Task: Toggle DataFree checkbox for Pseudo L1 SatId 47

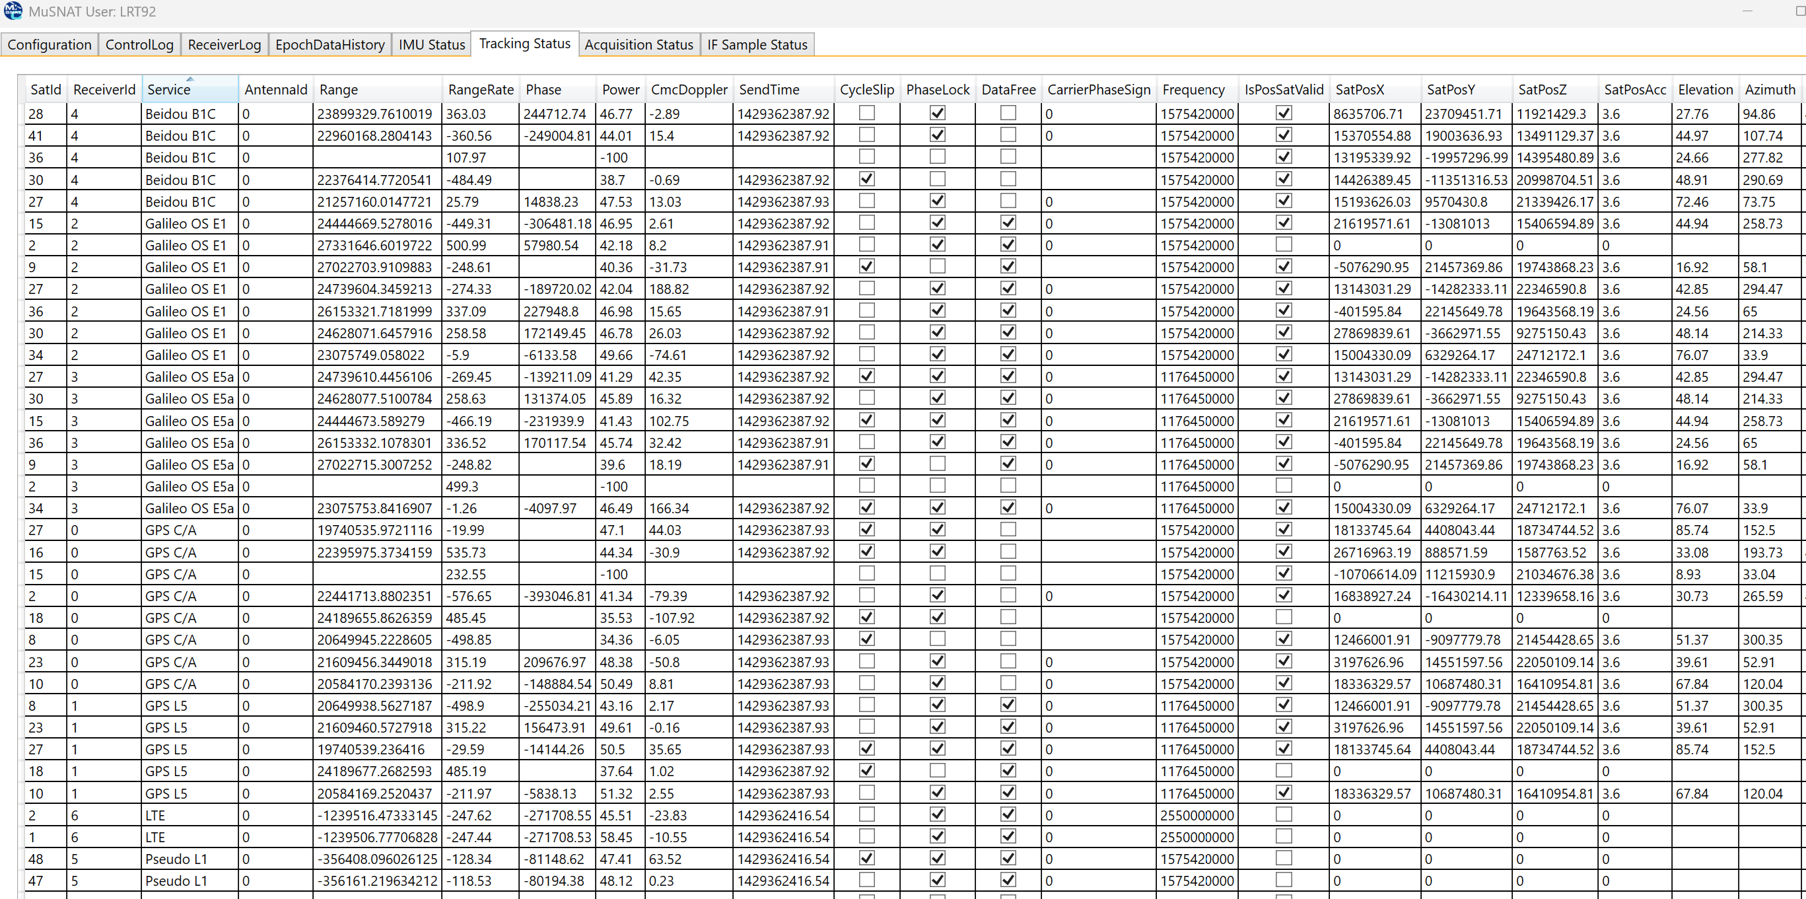Action: pos(1008,880)
